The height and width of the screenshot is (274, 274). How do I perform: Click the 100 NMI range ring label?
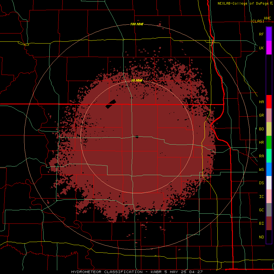(x=137, y=24)
